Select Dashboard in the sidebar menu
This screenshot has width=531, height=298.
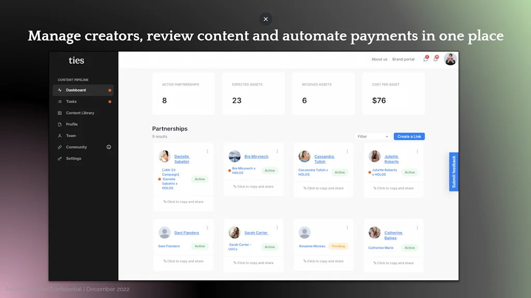coord(76,90)
